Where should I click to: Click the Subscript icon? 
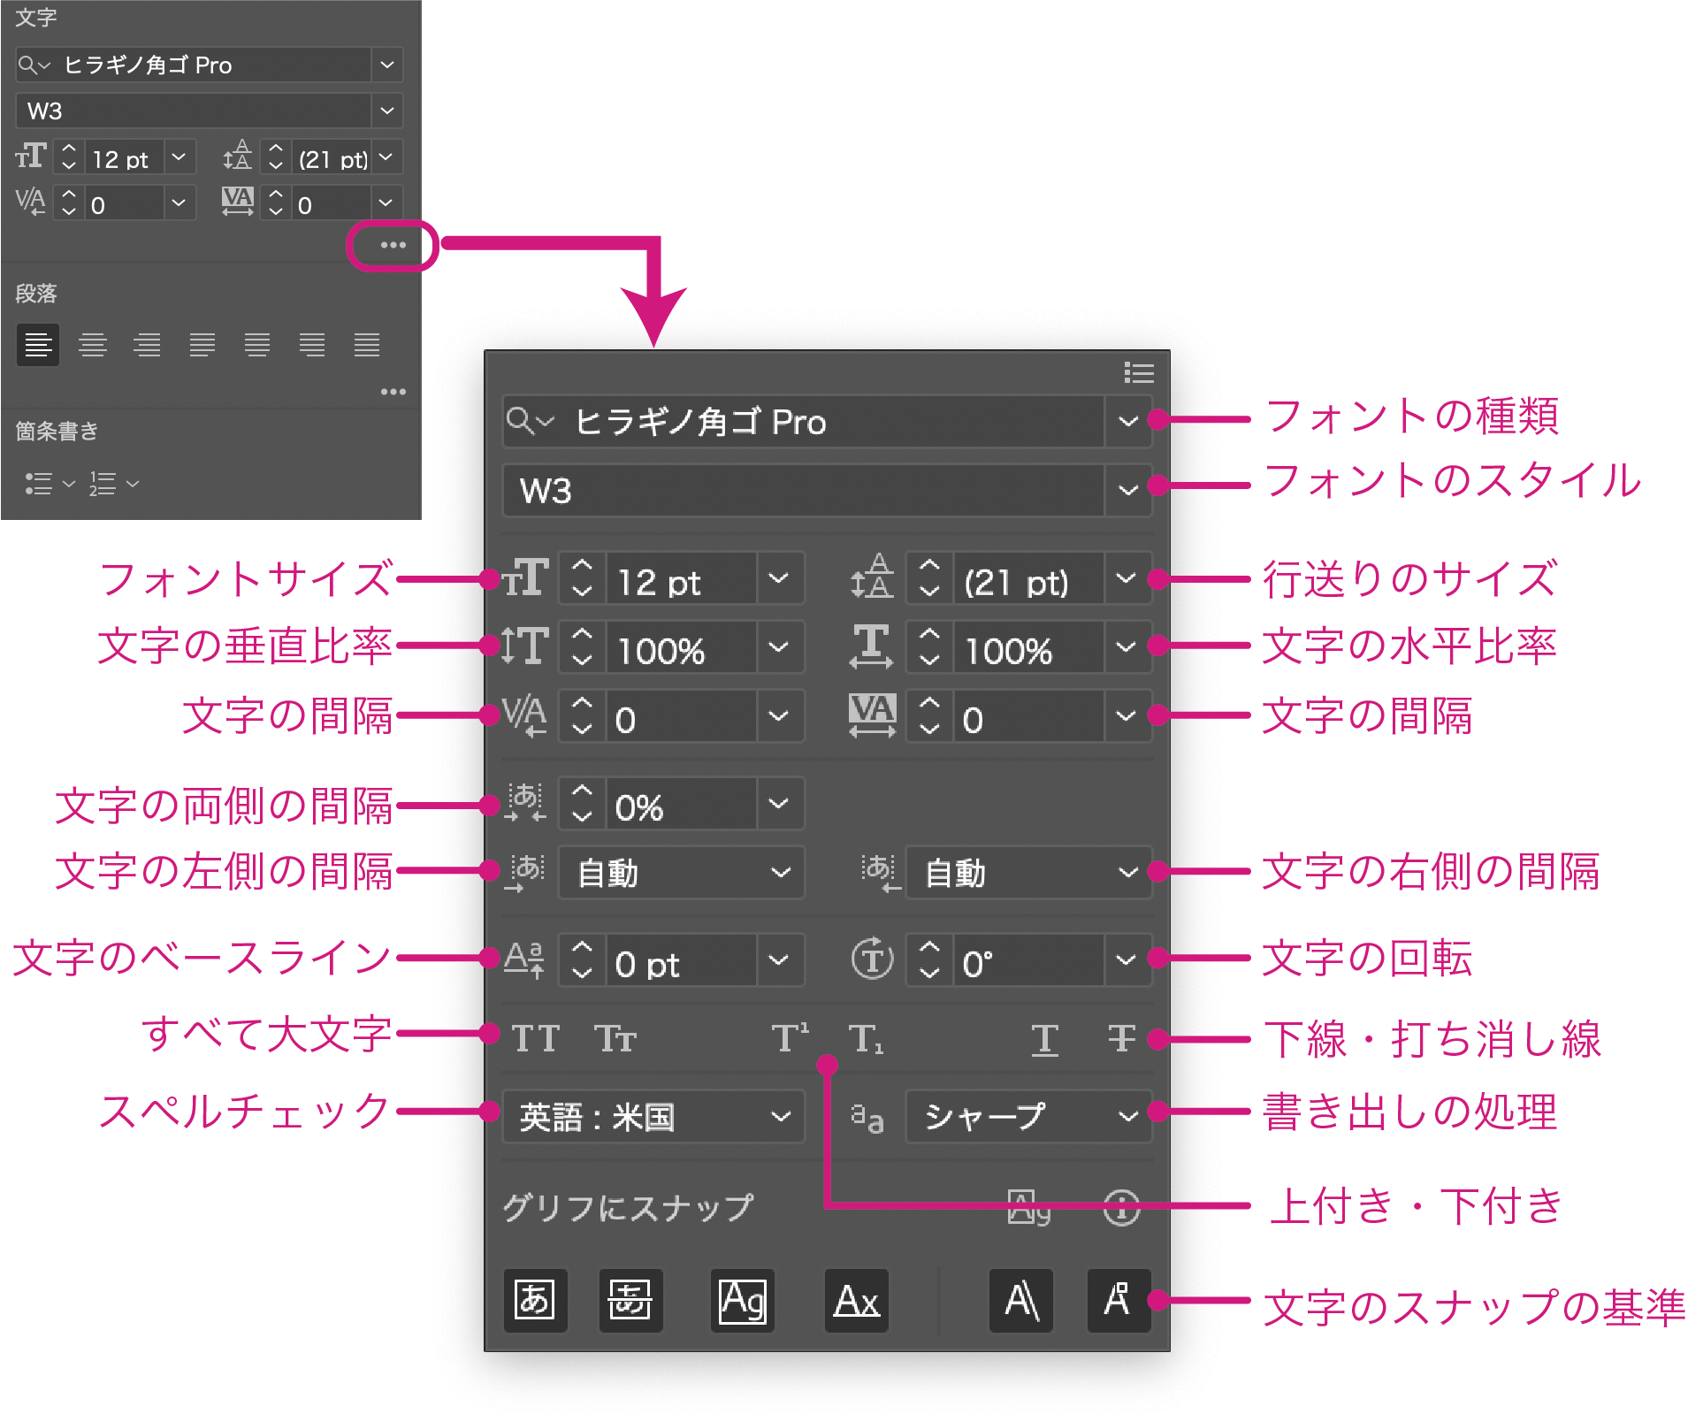coord(866,1038)
